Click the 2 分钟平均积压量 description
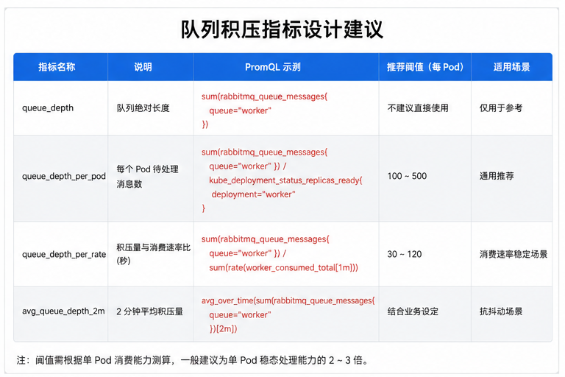 pos(149,311)
